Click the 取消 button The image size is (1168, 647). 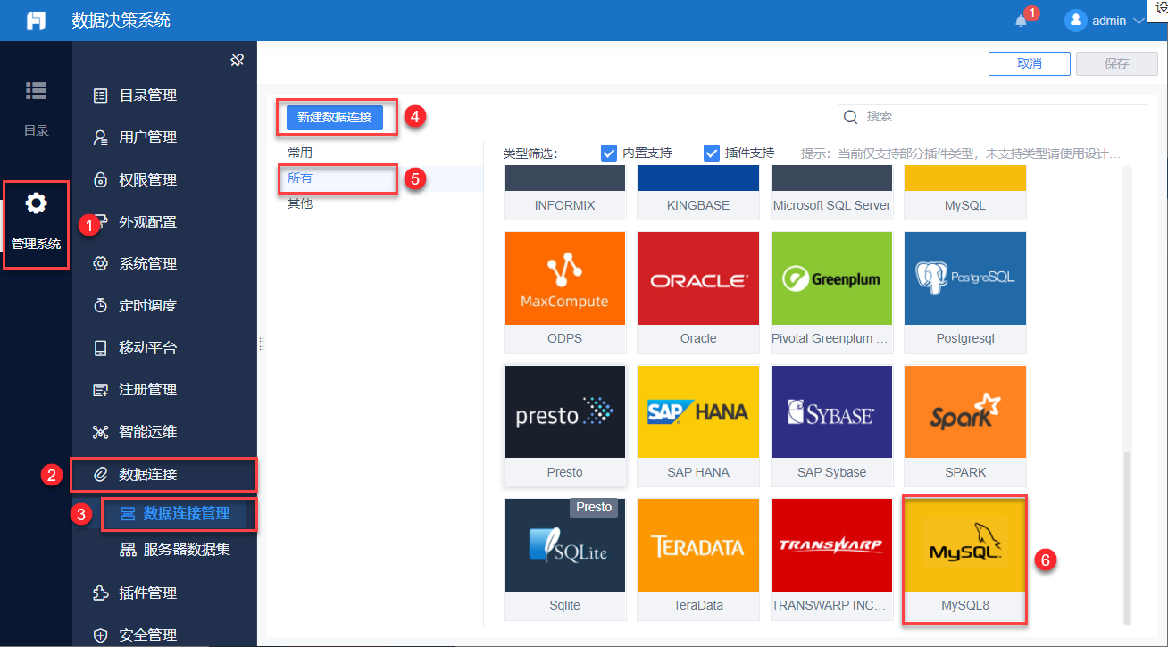1029,63
